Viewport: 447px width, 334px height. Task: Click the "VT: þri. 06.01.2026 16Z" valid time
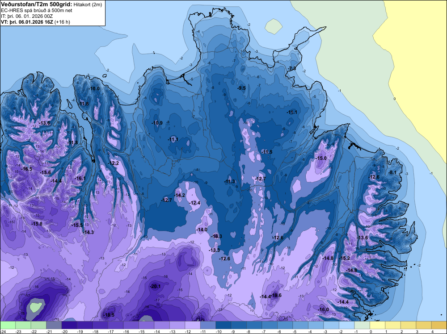(27, 22)
